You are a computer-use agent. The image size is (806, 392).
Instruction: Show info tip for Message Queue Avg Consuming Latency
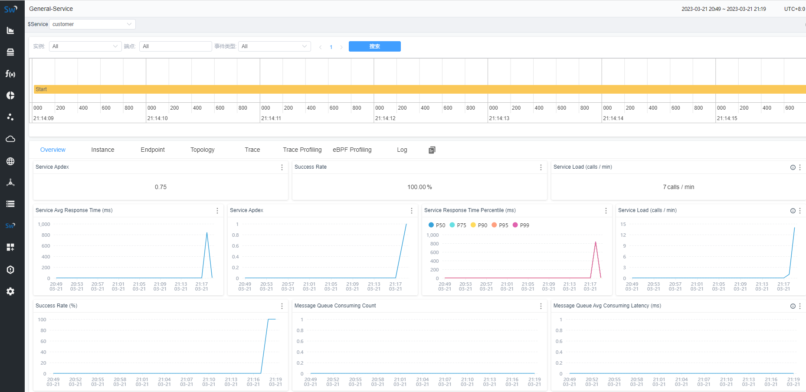(793, 306)
